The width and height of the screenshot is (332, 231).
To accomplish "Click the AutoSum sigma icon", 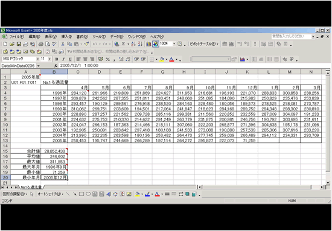I will (123, 44).
